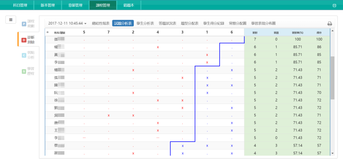This screenshot has width=343, height=165.
Task: Click the red x in 黃 row
Action: (x=207, y=55)
